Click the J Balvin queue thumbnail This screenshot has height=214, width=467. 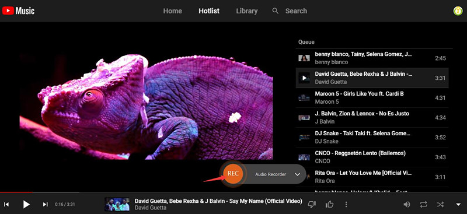304,118
